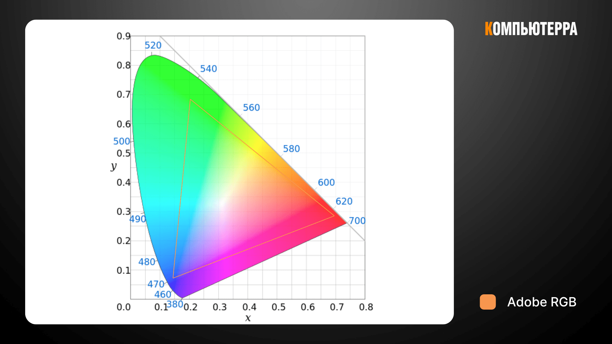Screen dimensions: 612x344
Task: Click the 0.2 y-axis tick label
Action: coord(124,241)
